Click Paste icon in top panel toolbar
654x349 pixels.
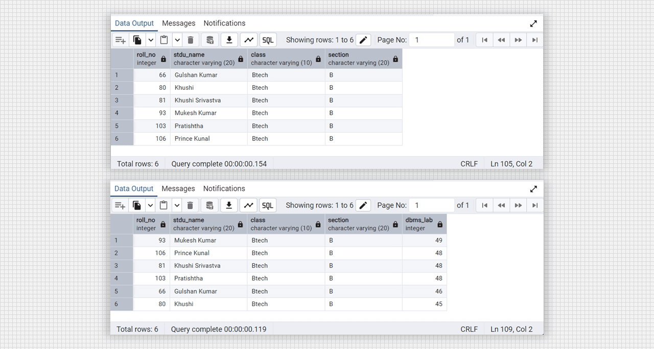click(x=164, y=40)
